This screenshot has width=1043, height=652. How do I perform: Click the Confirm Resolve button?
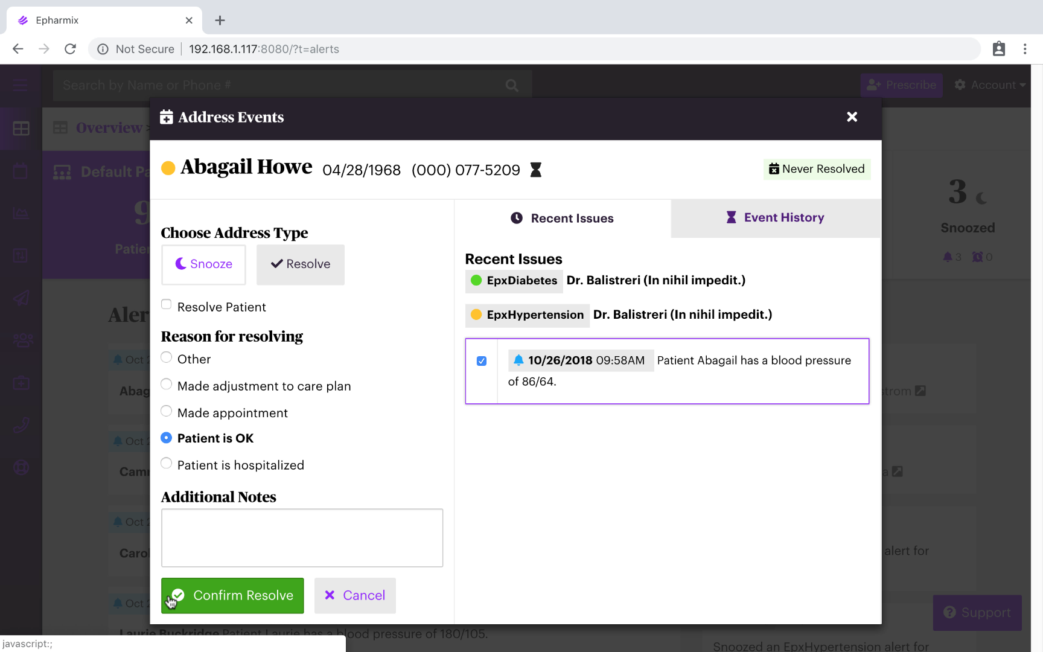pyautogui.click(x=232, y=596)
